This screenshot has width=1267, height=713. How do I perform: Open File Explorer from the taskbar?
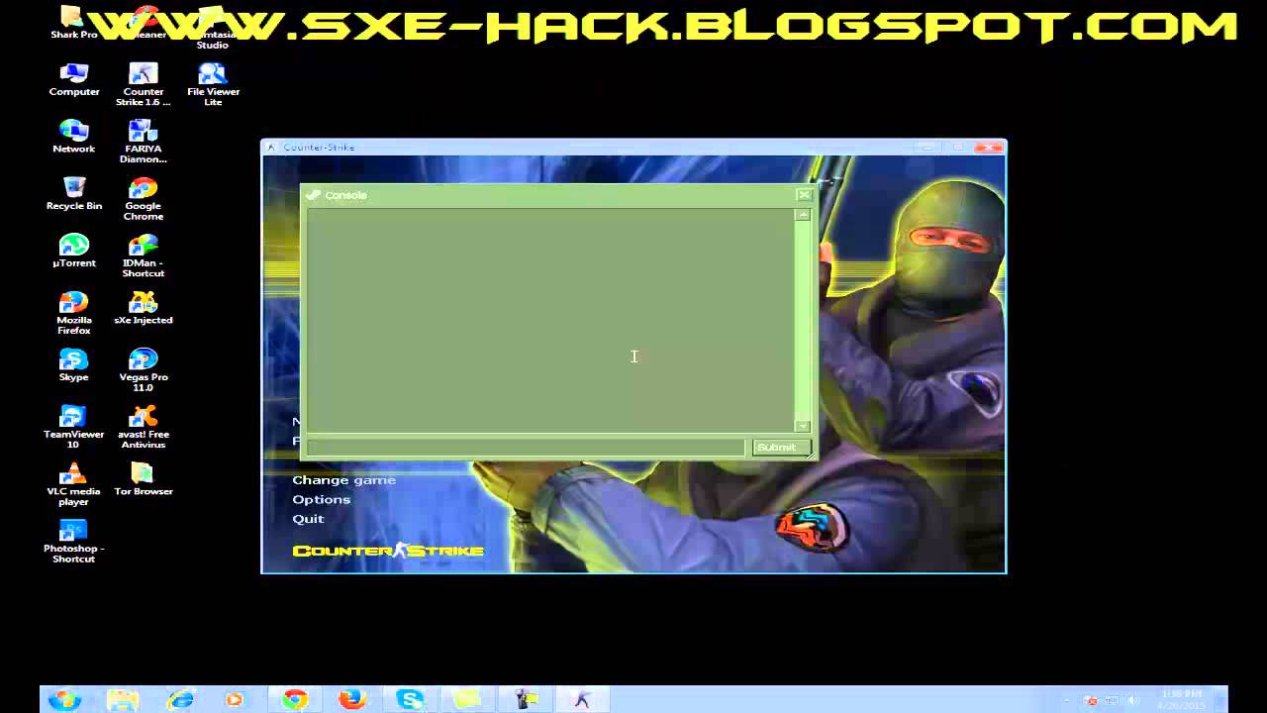click(x=123, y=699)
